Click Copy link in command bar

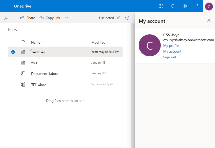pyautogui.click(x=50, y=18)
